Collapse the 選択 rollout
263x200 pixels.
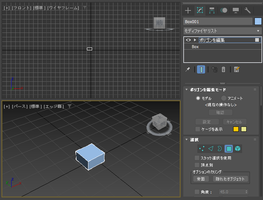pos(187,140)
